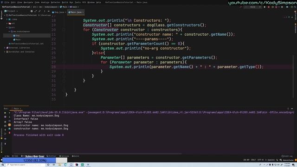Print console output icon
297x167 pixels.
coord(9,129)
